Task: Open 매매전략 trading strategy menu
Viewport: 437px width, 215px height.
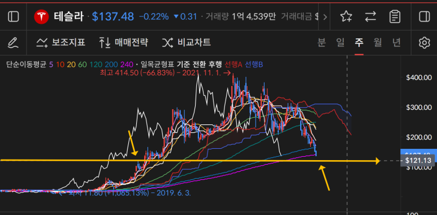Action: pos(123,42)
